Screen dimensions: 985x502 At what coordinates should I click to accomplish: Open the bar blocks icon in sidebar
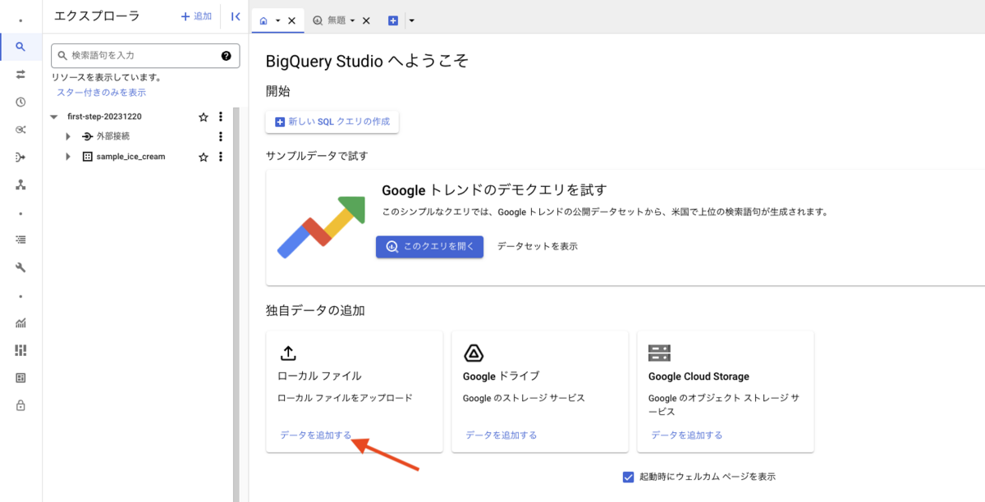point(21,350)
